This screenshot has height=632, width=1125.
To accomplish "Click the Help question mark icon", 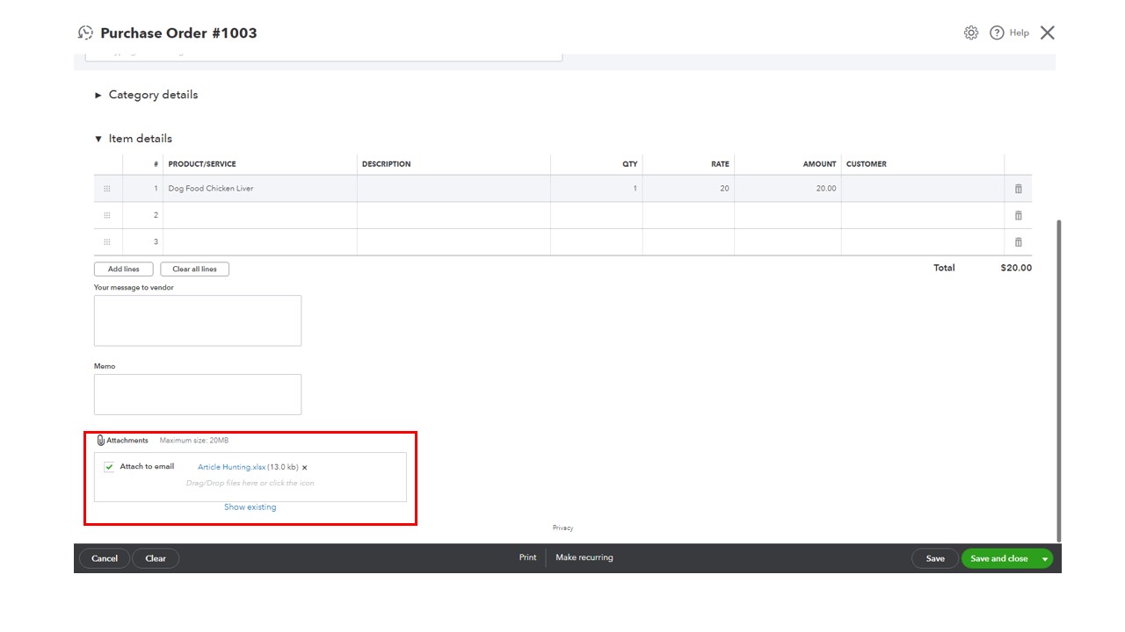I will (996, 32).
